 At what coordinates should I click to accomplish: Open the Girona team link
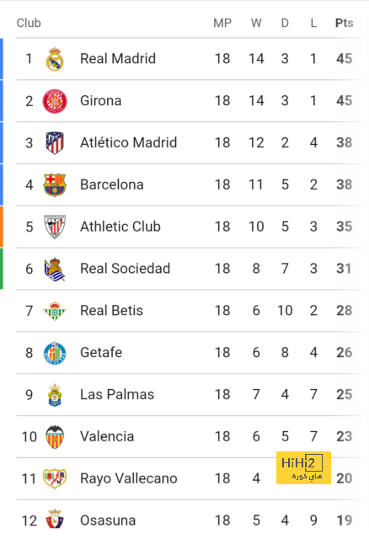point(101,101)
